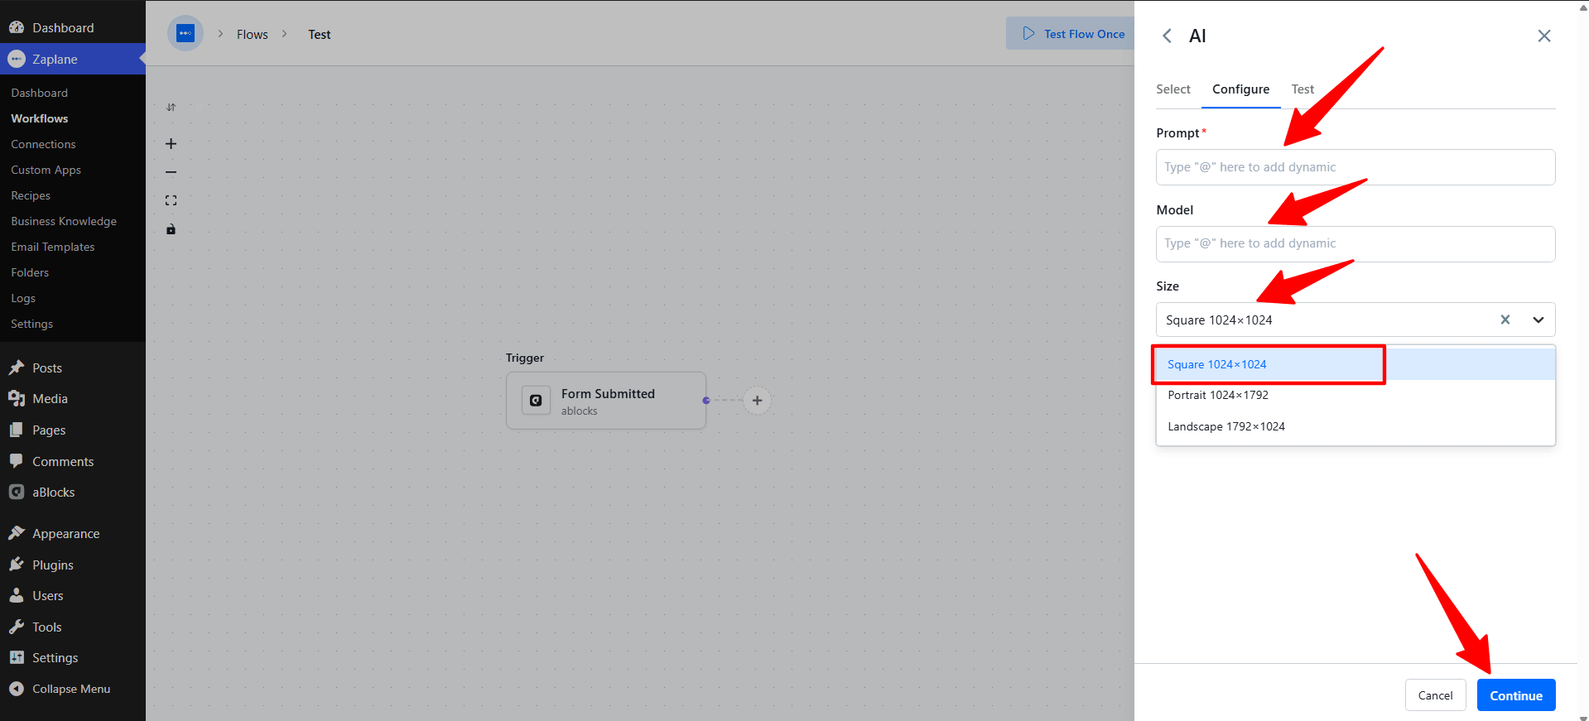
Task: Open WordPress Settings via its sliders icon
Action: 17,657
